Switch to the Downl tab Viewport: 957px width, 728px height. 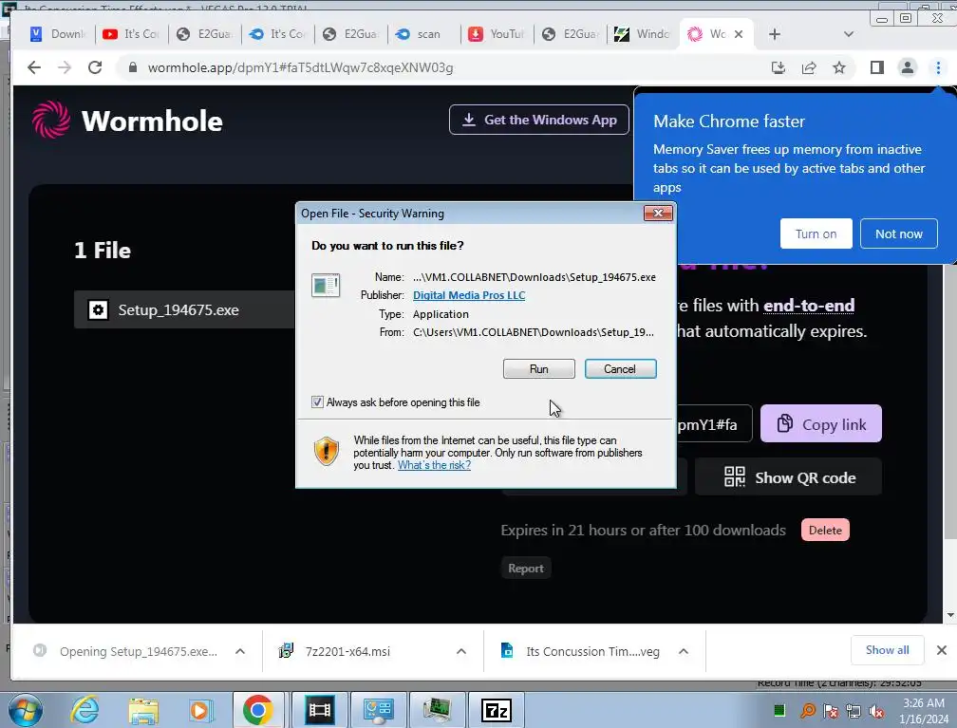pyautogui.click(x=57, y=34)
